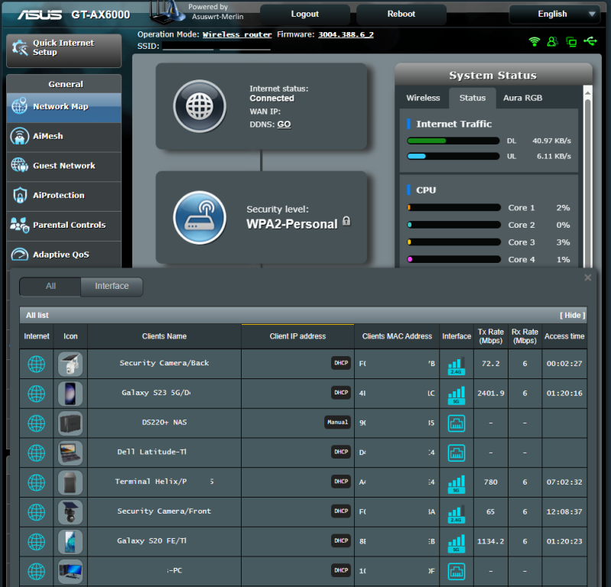Click 2.4G signal icon for Security Camera/Back

coord(457,366)
